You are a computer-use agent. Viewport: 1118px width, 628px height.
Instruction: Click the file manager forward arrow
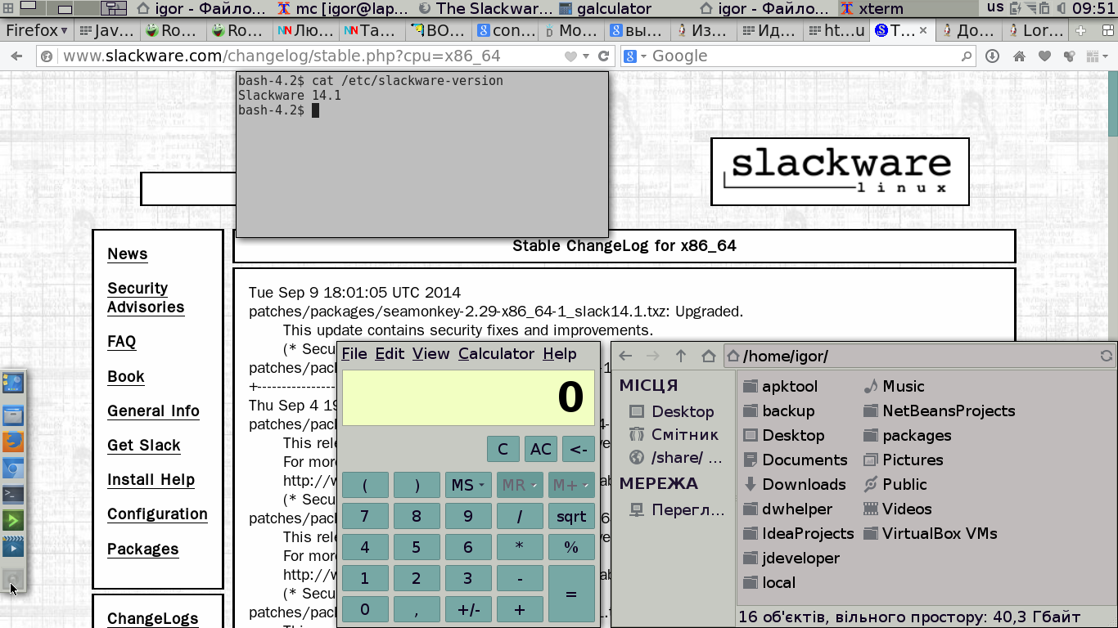click(653, 356)
